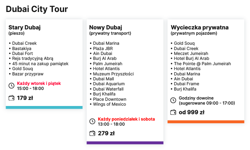Select 'Rejs tradycyjną Abrą' list item
This screenshot has height=150, width=250.
(33, 58)
